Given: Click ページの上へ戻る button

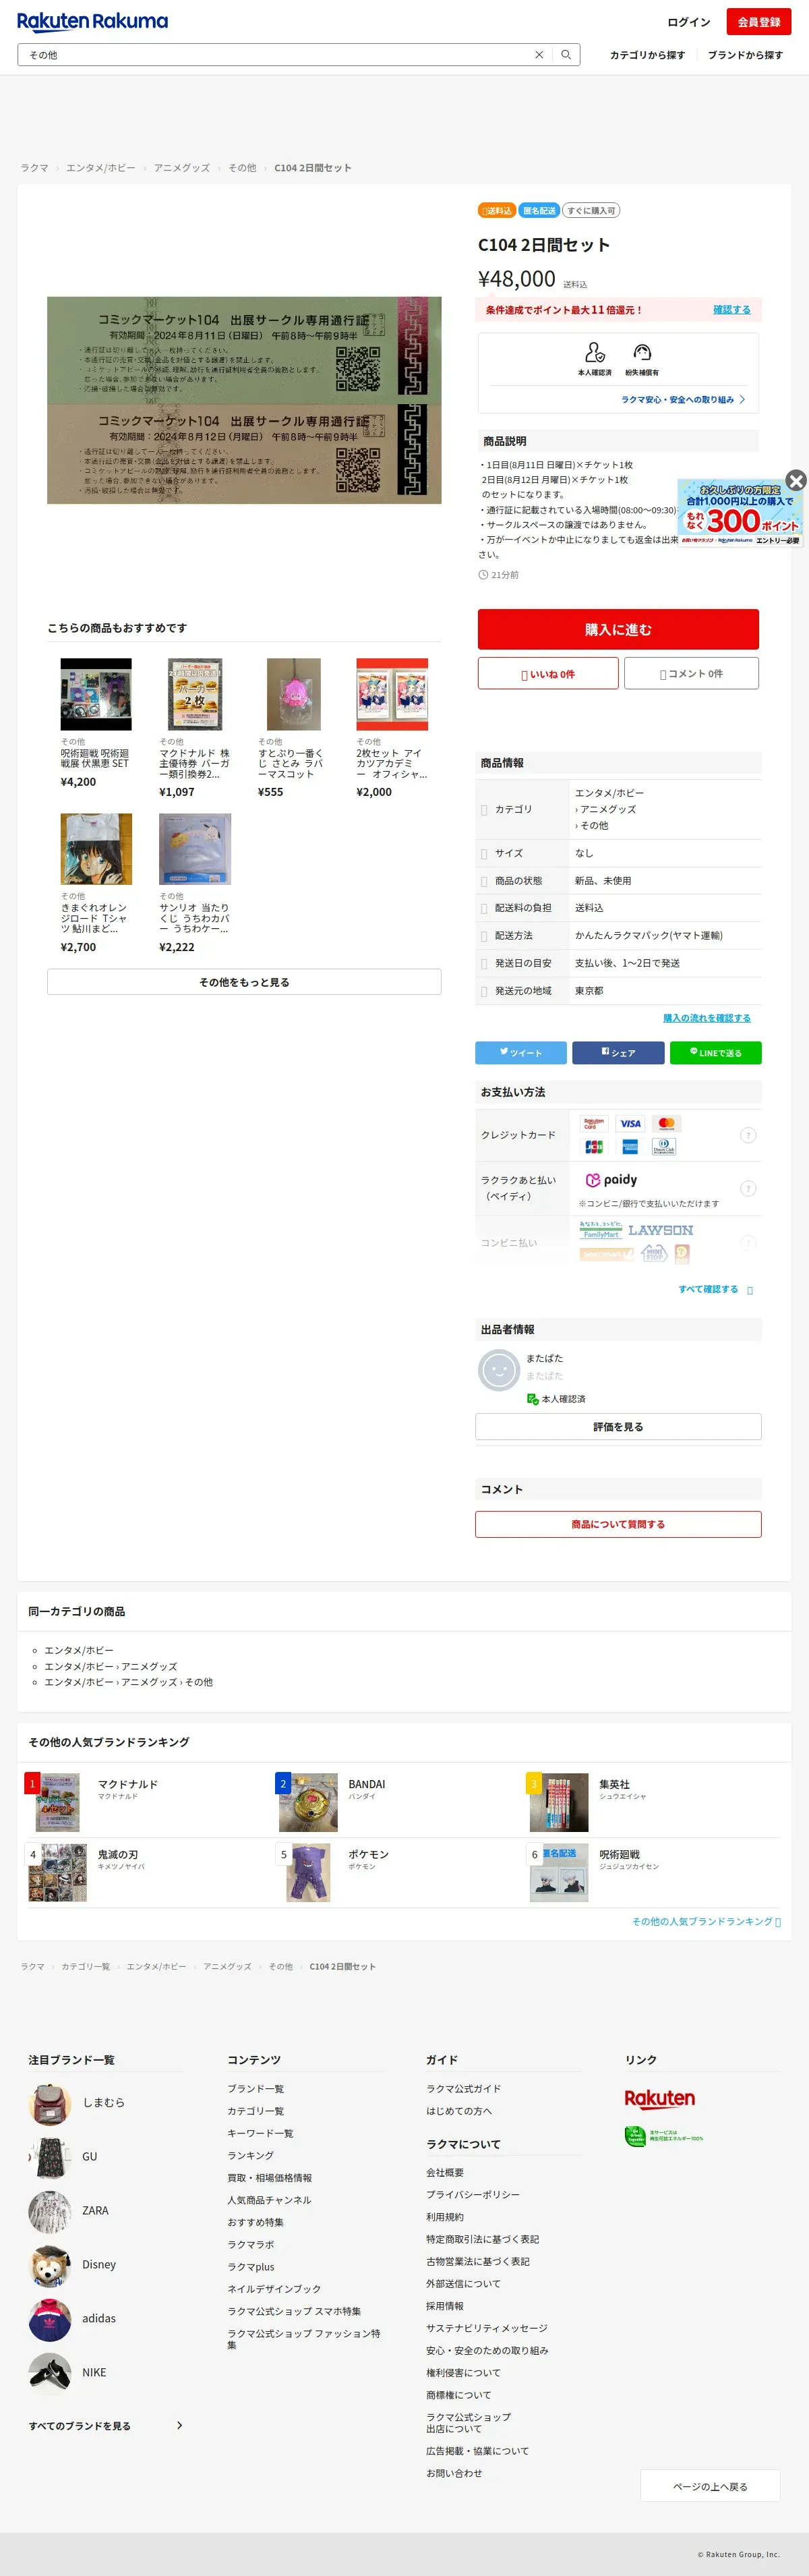Looking at the screenshot, I should pyautogui.click(x=710, y=2486).
